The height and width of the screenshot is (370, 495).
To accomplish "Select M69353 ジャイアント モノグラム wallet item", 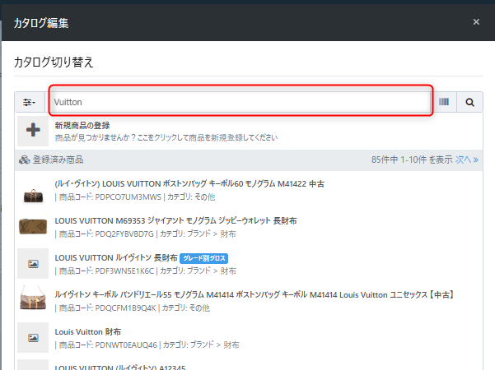I will tap(249, 227).
